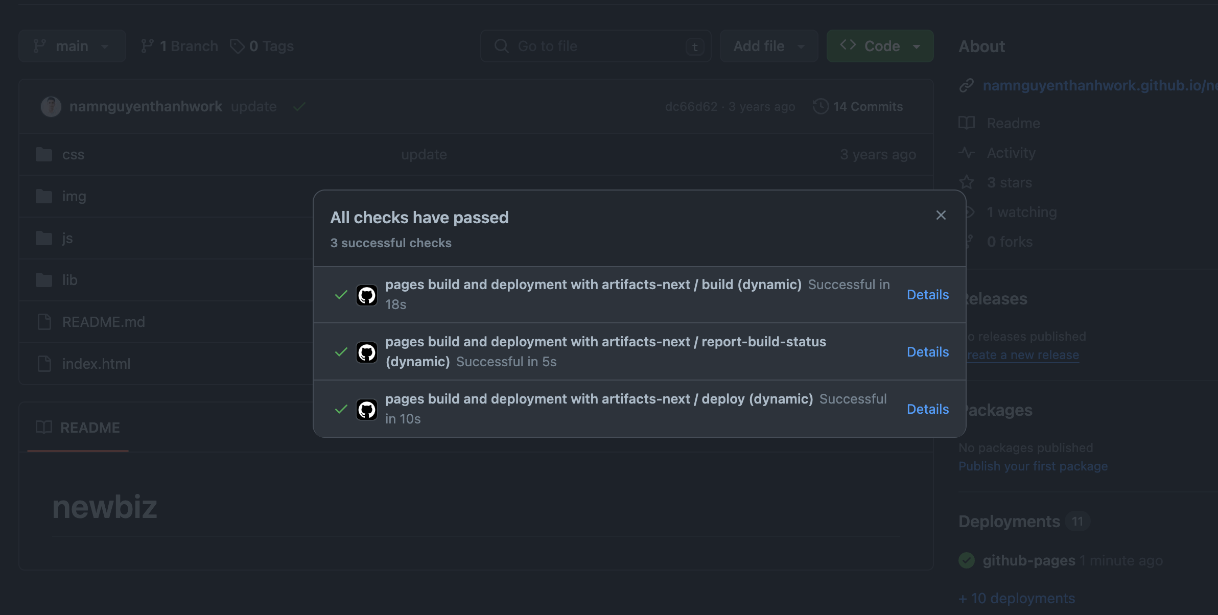Select the README tab

78,428
